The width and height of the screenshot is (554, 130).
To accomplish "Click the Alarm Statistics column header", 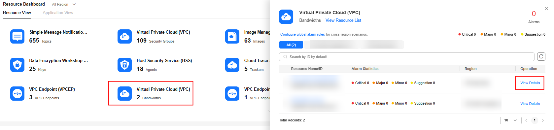I will point(365,69).
